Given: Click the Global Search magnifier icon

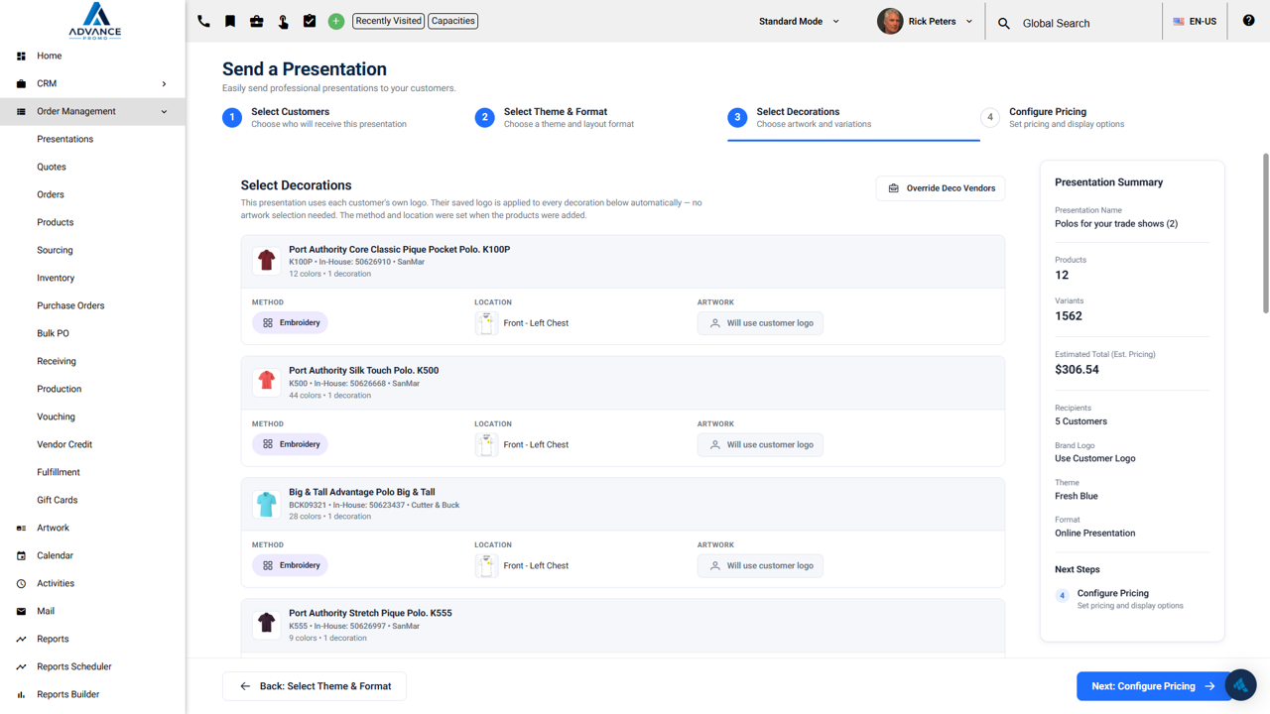Looking at the screenshot, I should [x=1004, y=23].
